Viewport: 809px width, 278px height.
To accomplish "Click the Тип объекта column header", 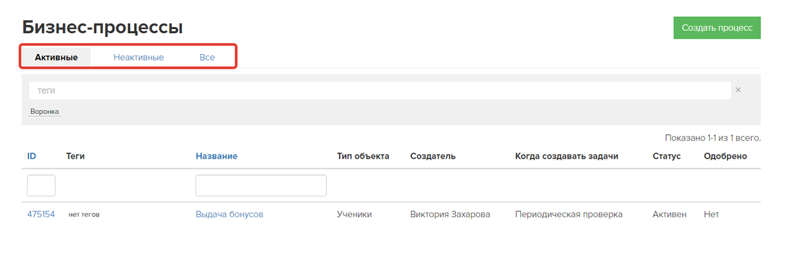I will coord(363,156).
